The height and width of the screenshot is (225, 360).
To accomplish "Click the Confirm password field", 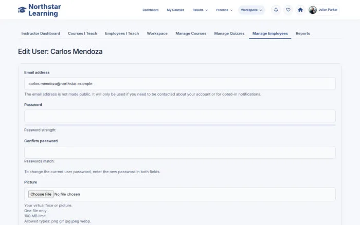I will click(180, 152).
